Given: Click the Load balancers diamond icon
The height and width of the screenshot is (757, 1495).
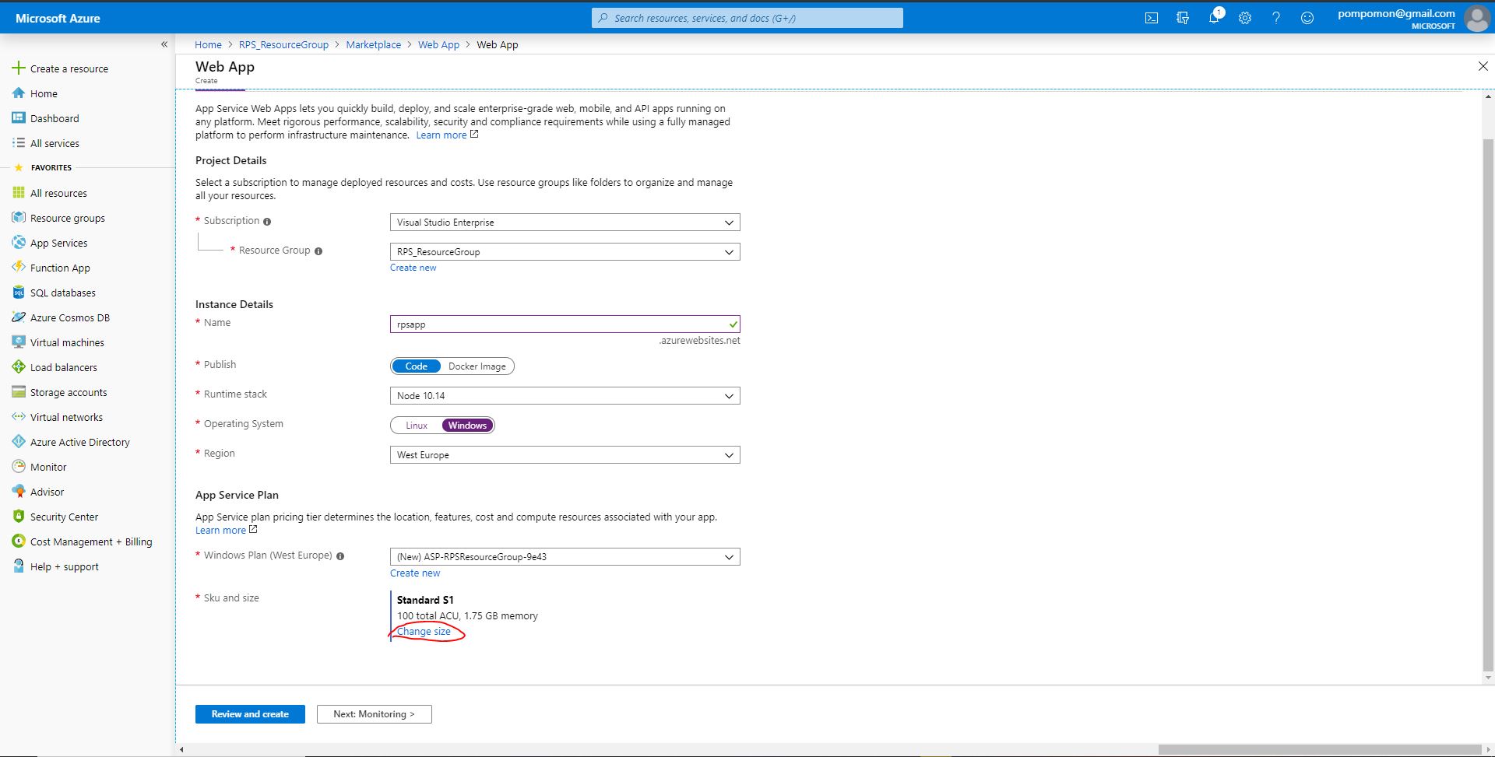Looking at the screenshot, I should click(x=19, y=367).
